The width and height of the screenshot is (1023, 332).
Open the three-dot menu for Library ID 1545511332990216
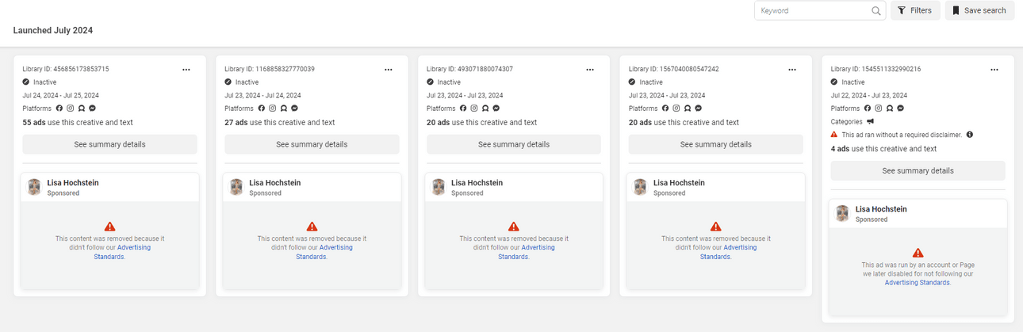click(x=994, y=70)
